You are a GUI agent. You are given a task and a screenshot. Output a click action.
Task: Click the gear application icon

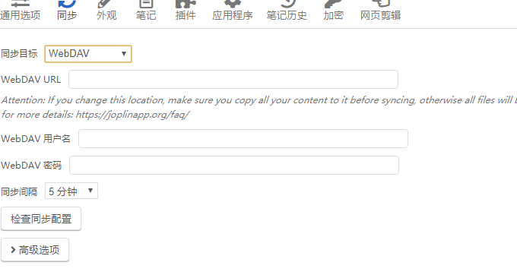click(233, 3)
